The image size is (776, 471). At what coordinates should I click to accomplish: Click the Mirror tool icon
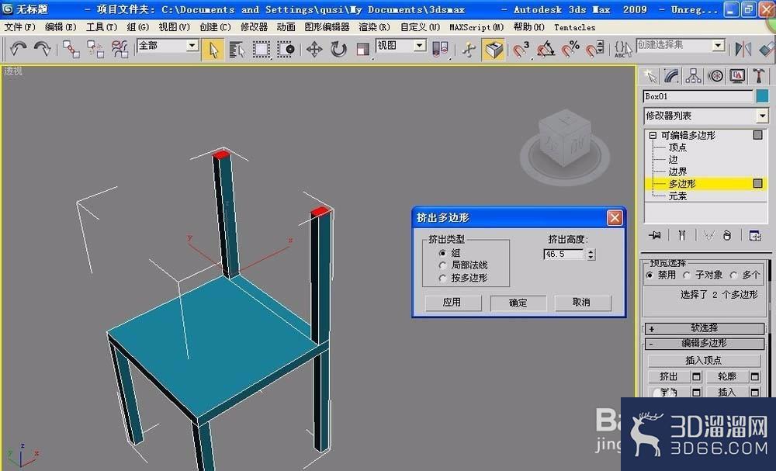[743, 49]
